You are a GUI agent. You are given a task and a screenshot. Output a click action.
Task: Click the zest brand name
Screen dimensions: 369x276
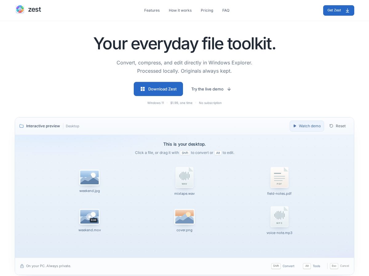pos(34,10)
